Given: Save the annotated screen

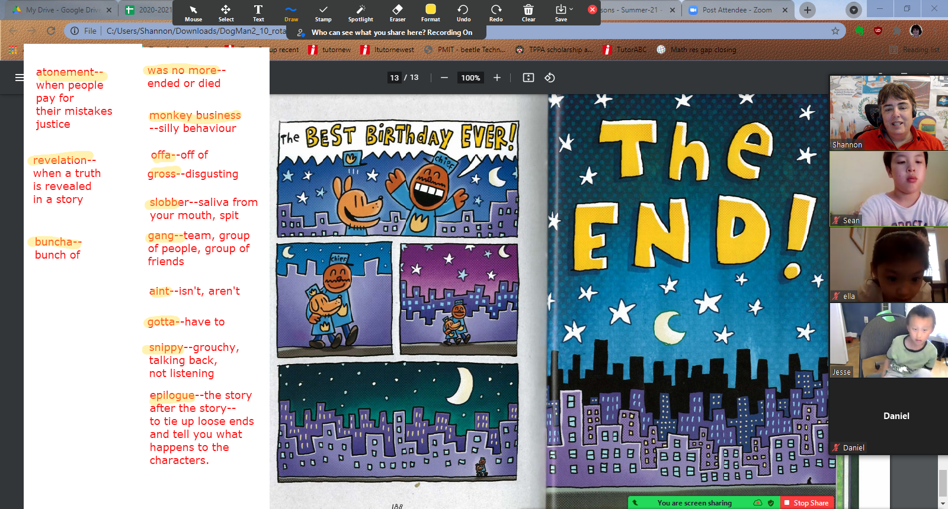Looking at the screenshot, I should point(561,13).
